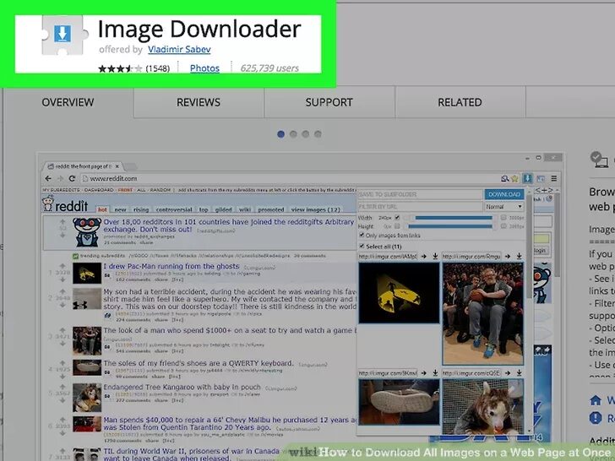Screen dimensions: 615x461
Task: Click the Height range slider
Action: point(450,226)
